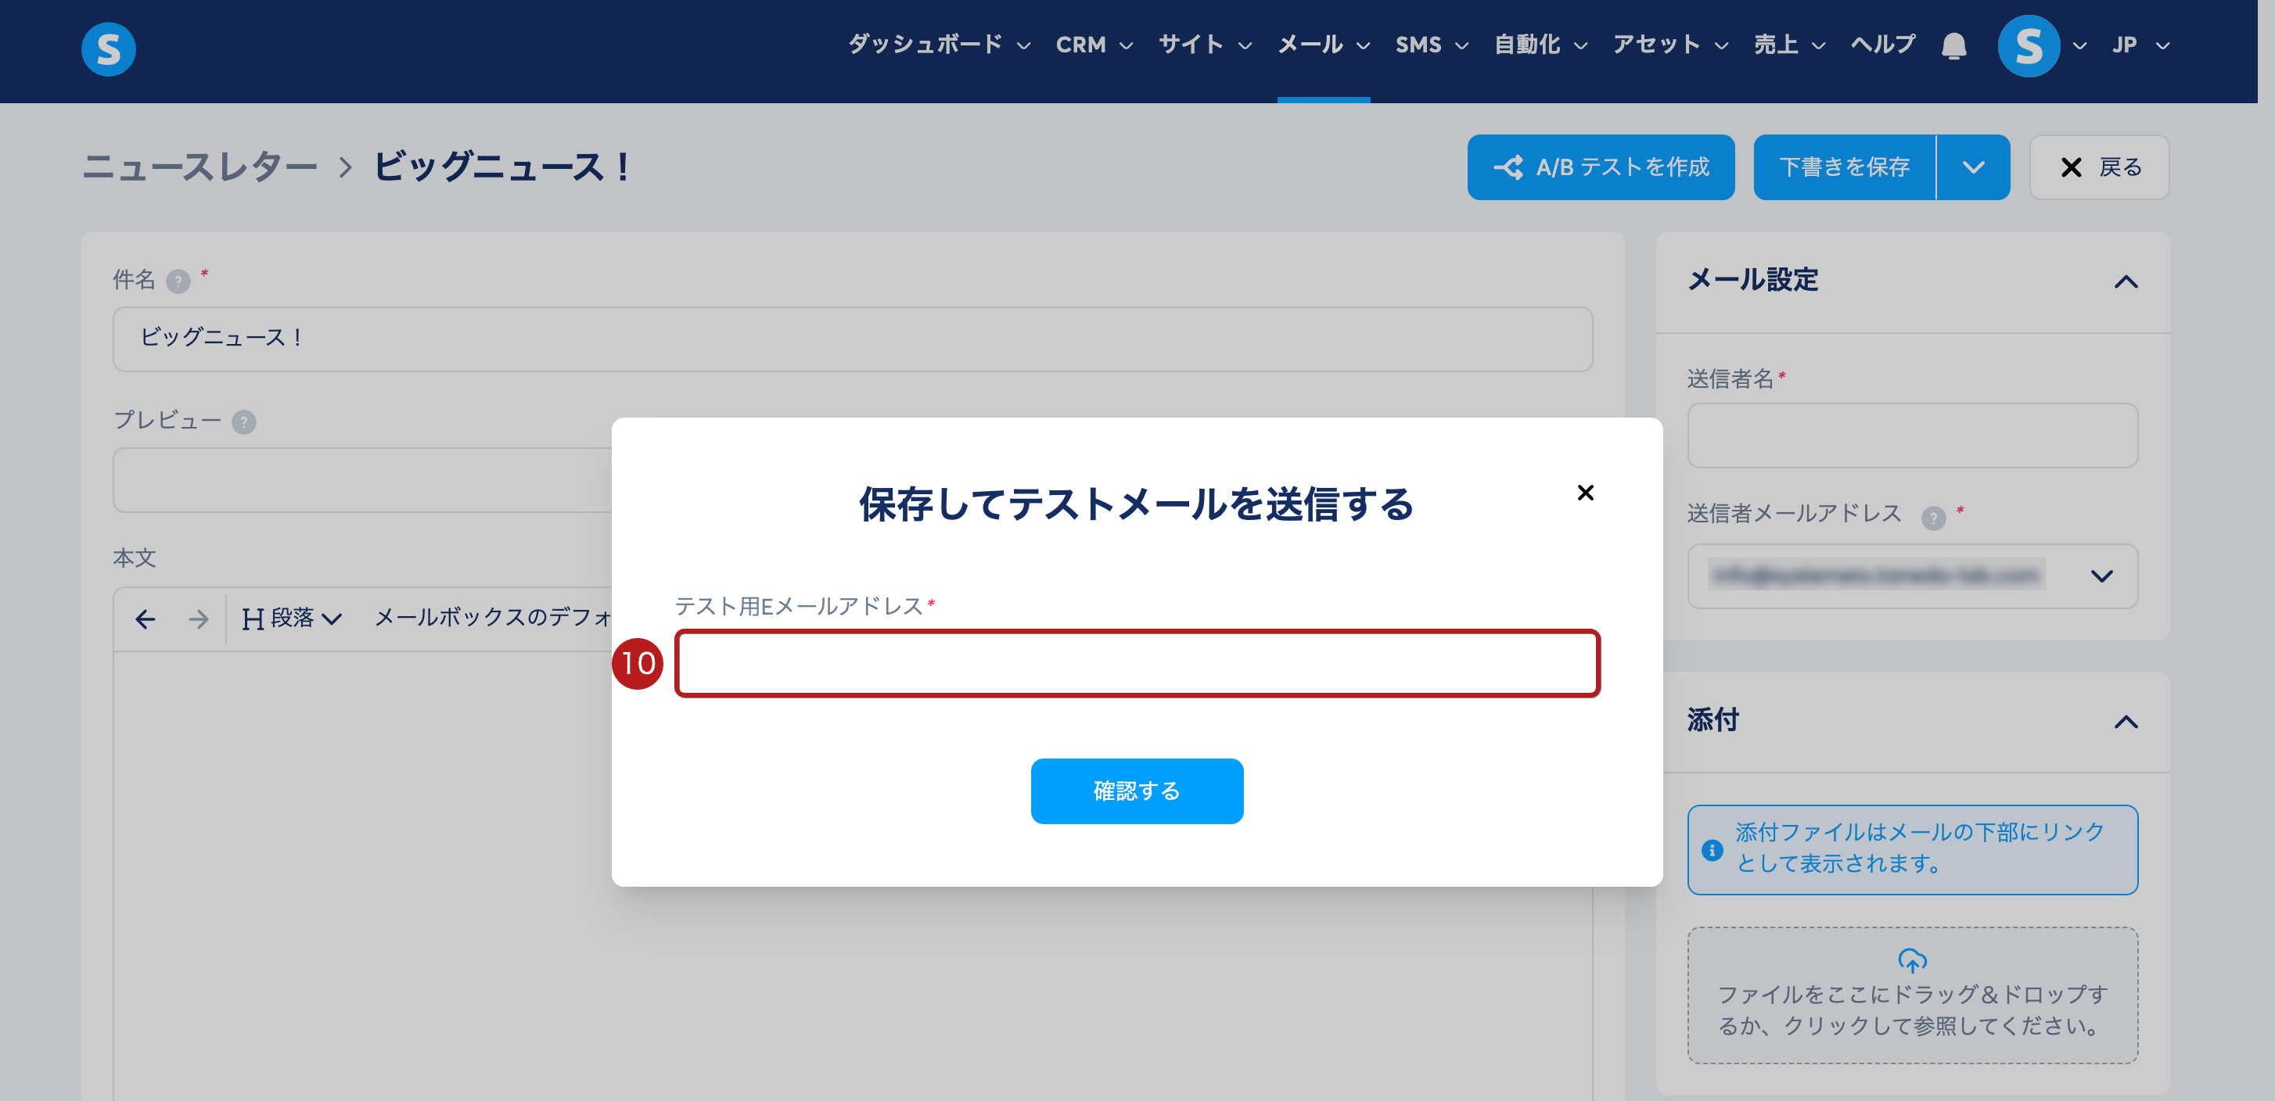Screen dimensions: 2275x1101
Task: Open the CRM menu
Action: pyautogui.click(x=1094, y=44)
